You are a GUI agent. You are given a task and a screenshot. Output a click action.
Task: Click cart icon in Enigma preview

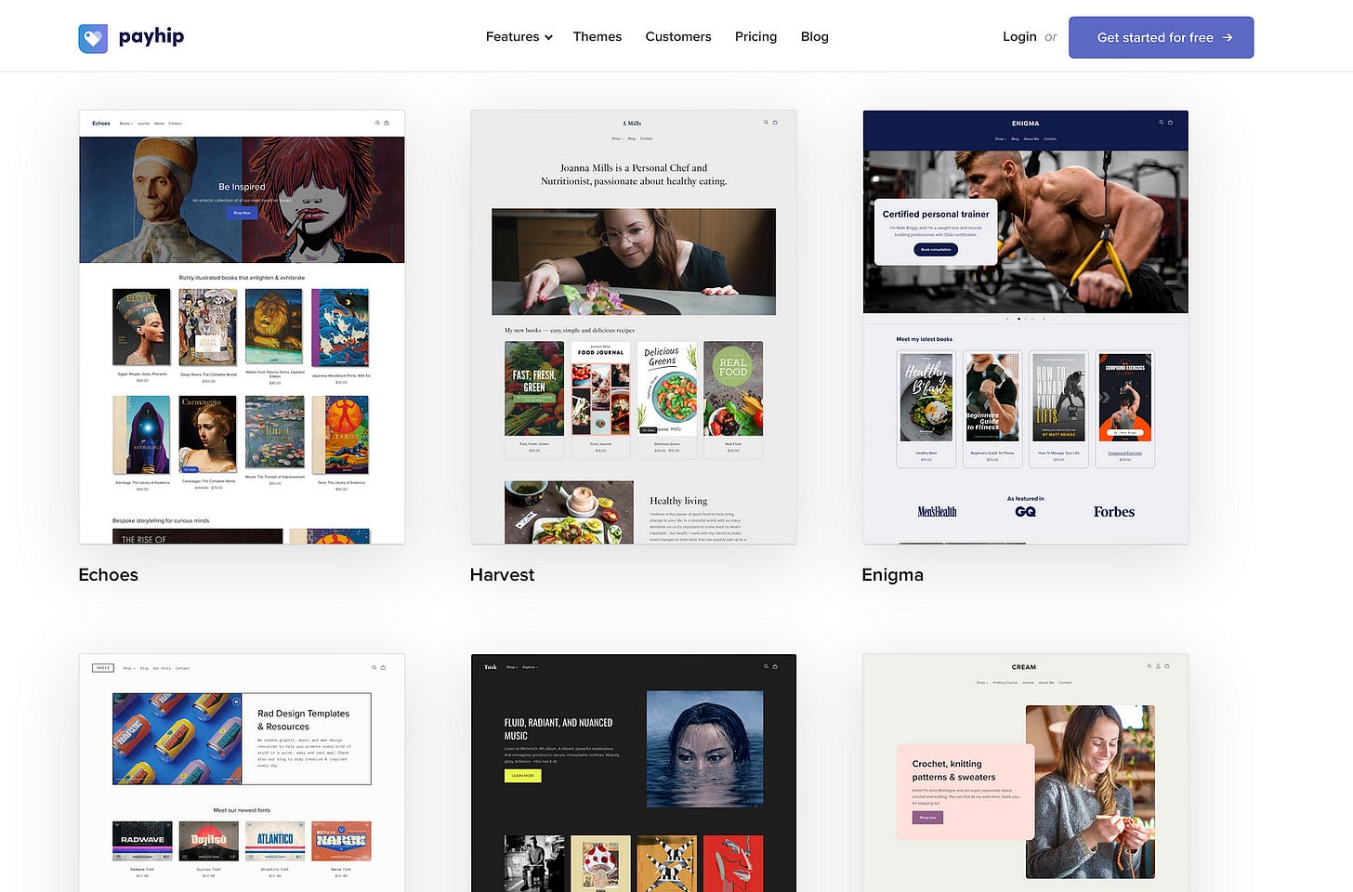[x=1171, y=123]
